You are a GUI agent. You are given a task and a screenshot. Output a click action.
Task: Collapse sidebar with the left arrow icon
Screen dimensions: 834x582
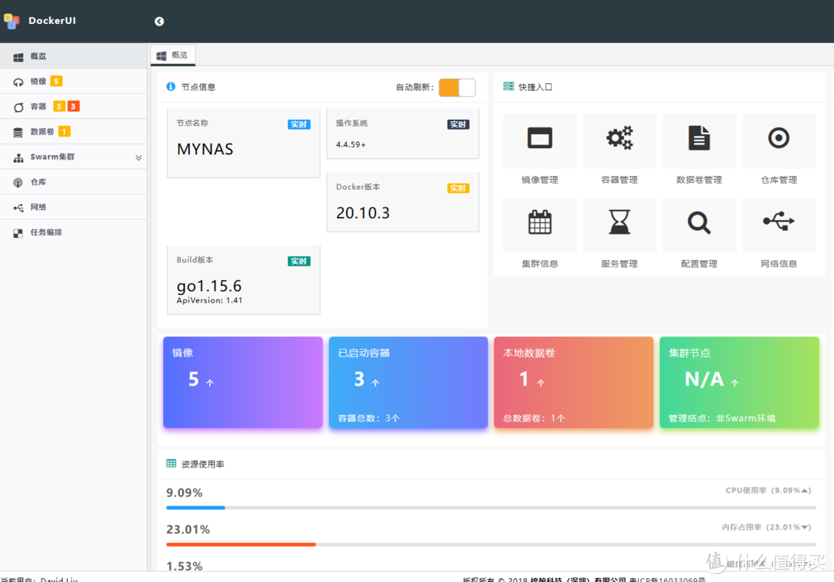tap(159, 22)
